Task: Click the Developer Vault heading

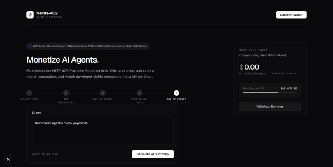Action: tap(254, 50)
